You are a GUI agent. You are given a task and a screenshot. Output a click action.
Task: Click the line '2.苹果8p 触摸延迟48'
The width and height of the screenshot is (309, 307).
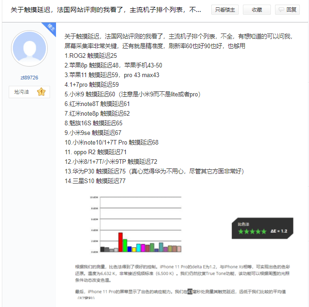pos(92,65)
